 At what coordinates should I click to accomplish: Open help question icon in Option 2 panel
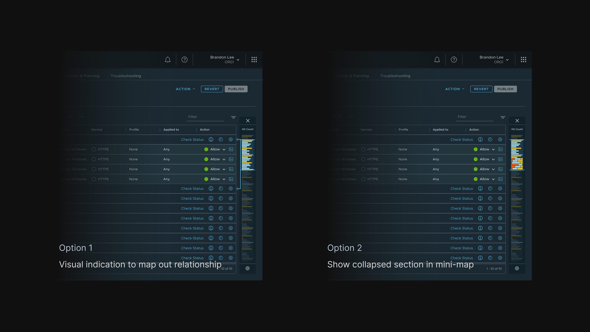(x=454, y=60)
